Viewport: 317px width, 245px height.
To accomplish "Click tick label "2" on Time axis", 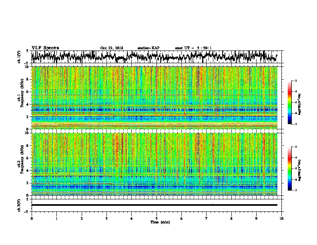I will click(x=82, y=219).
